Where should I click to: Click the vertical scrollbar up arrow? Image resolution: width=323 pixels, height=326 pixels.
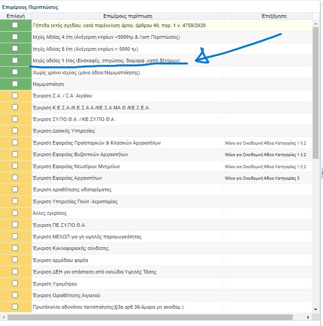point(315,23)
